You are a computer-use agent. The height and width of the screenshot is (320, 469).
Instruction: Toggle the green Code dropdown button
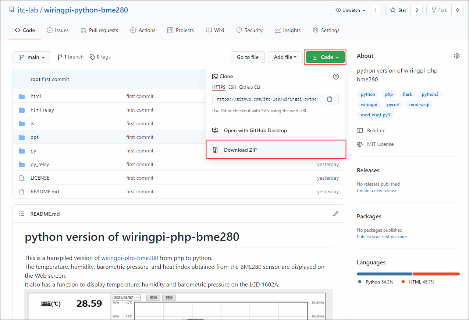click(x=325, y=57)
